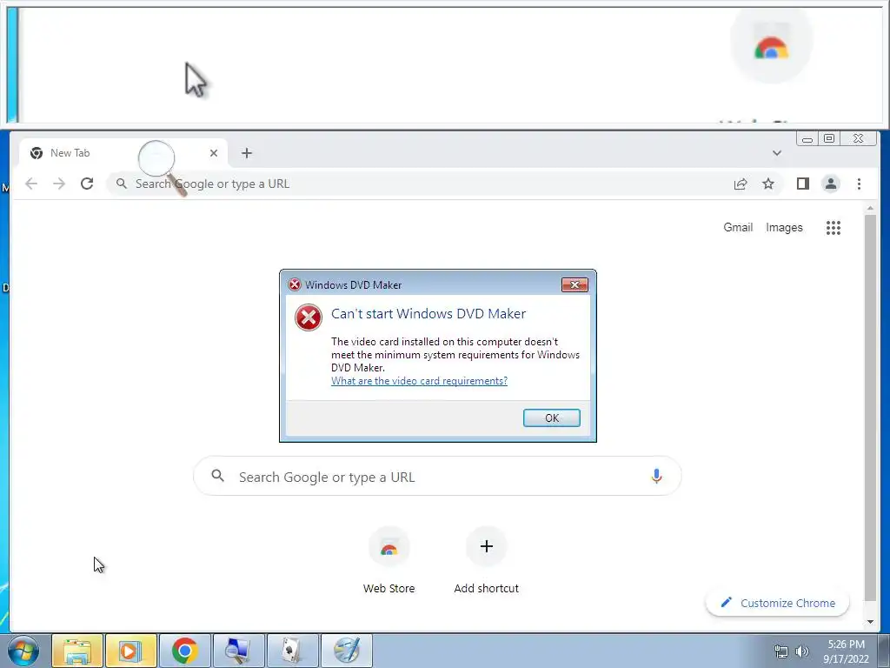The image size is (890, 668).
Task: Click the scrollbar up arrow
Action: tap(870, 209)
